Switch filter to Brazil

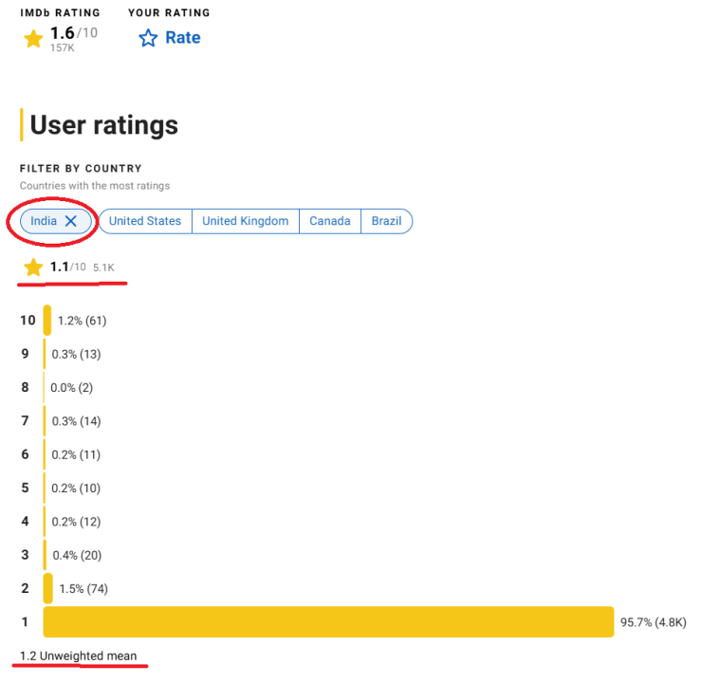(386, 221)
